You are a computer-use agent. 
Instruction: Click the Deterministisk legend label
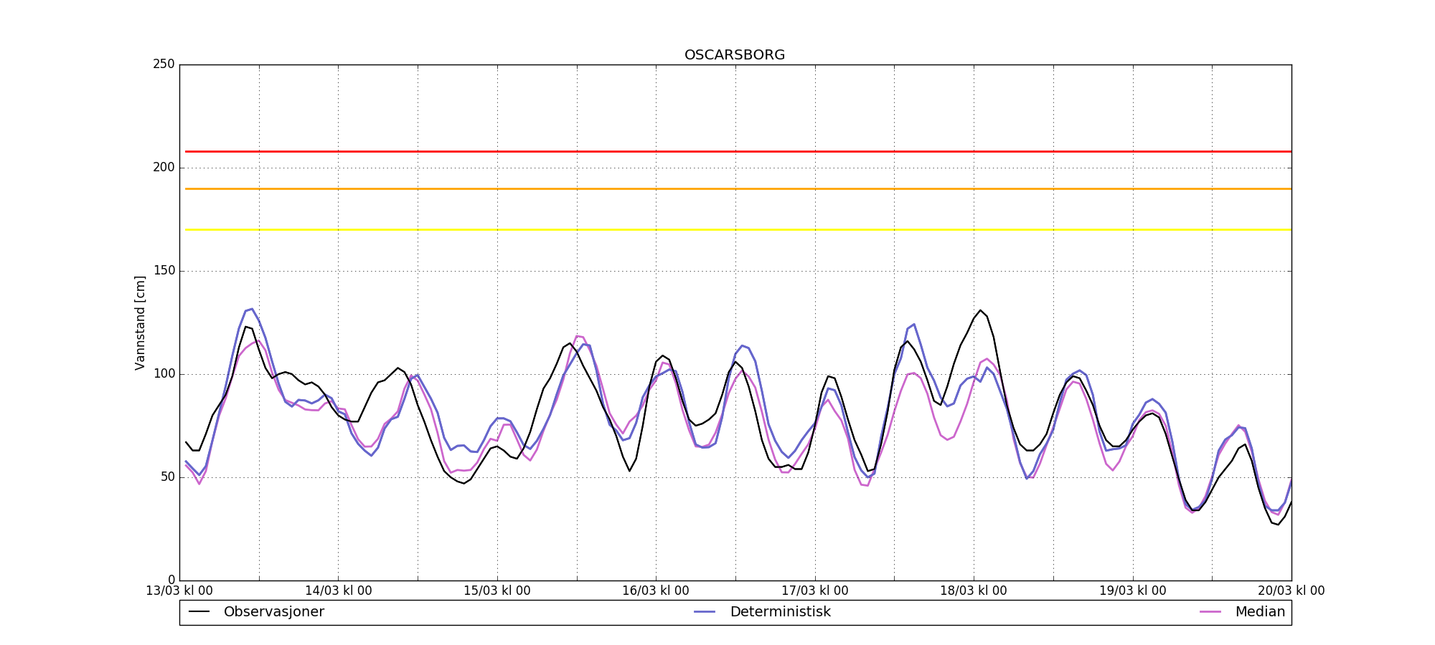780,612
